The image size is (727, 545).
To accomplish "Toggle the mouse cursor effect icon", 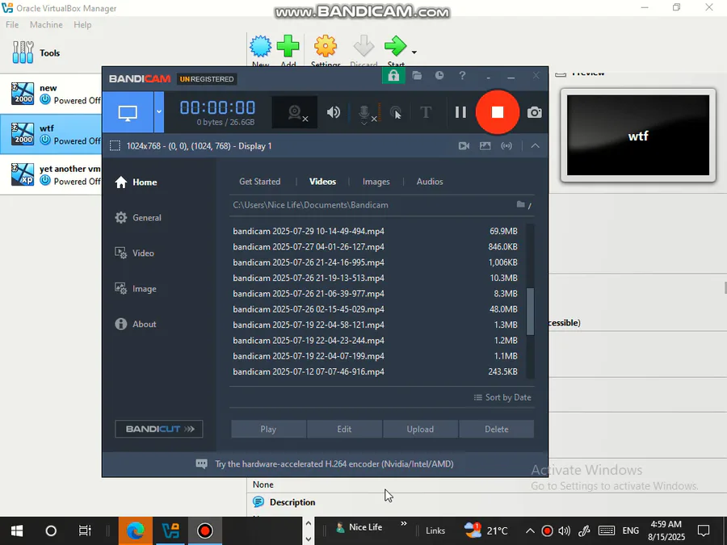I will pyautogui.click(x=396, y=112).
